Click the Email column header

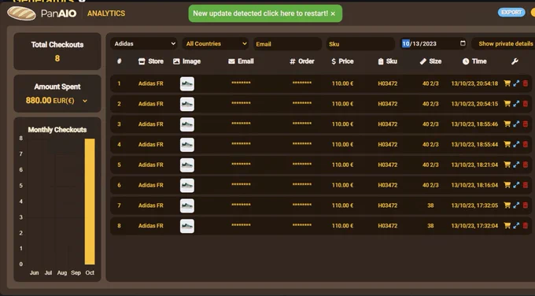pyautogui.click(x=241, y=61)
